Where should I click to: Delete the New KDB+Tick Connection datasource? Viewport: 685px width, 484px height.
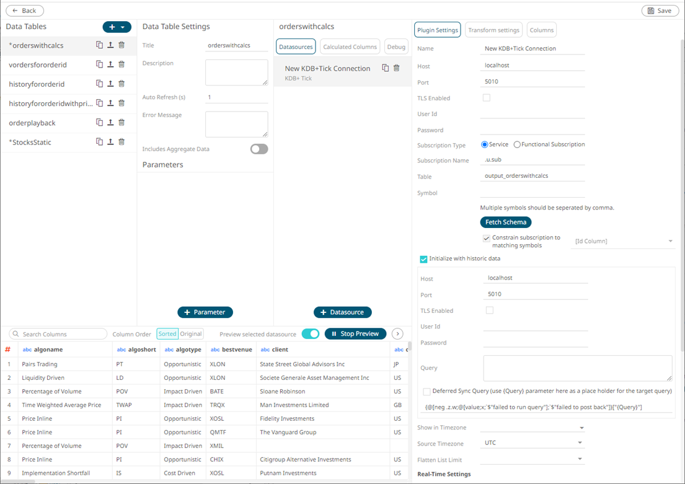[x=397, y=68]
